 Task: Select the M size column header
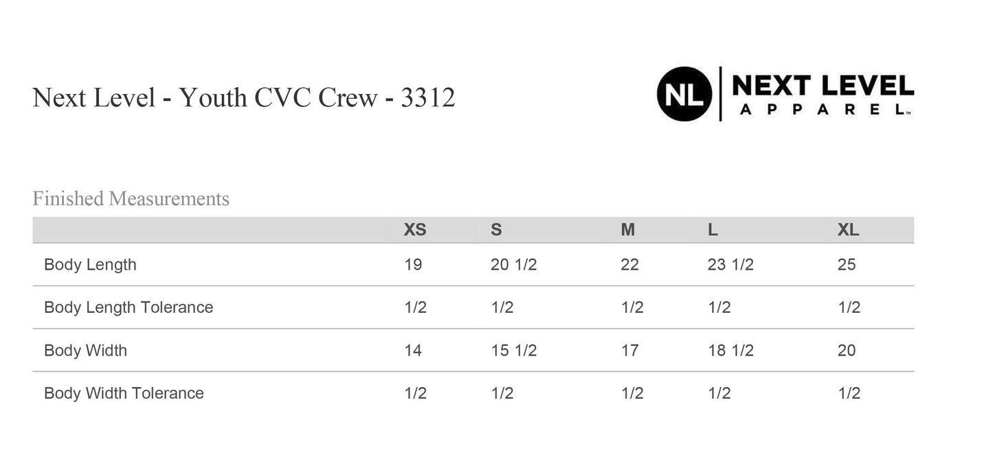[x=628, y=231]
